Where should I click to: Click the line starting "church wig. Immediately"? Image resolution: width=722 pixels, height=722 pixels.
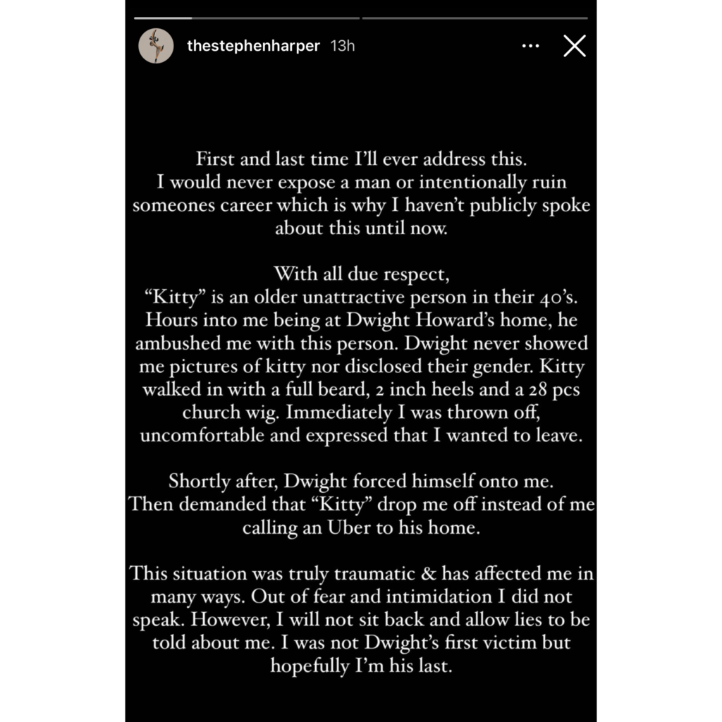362,412
